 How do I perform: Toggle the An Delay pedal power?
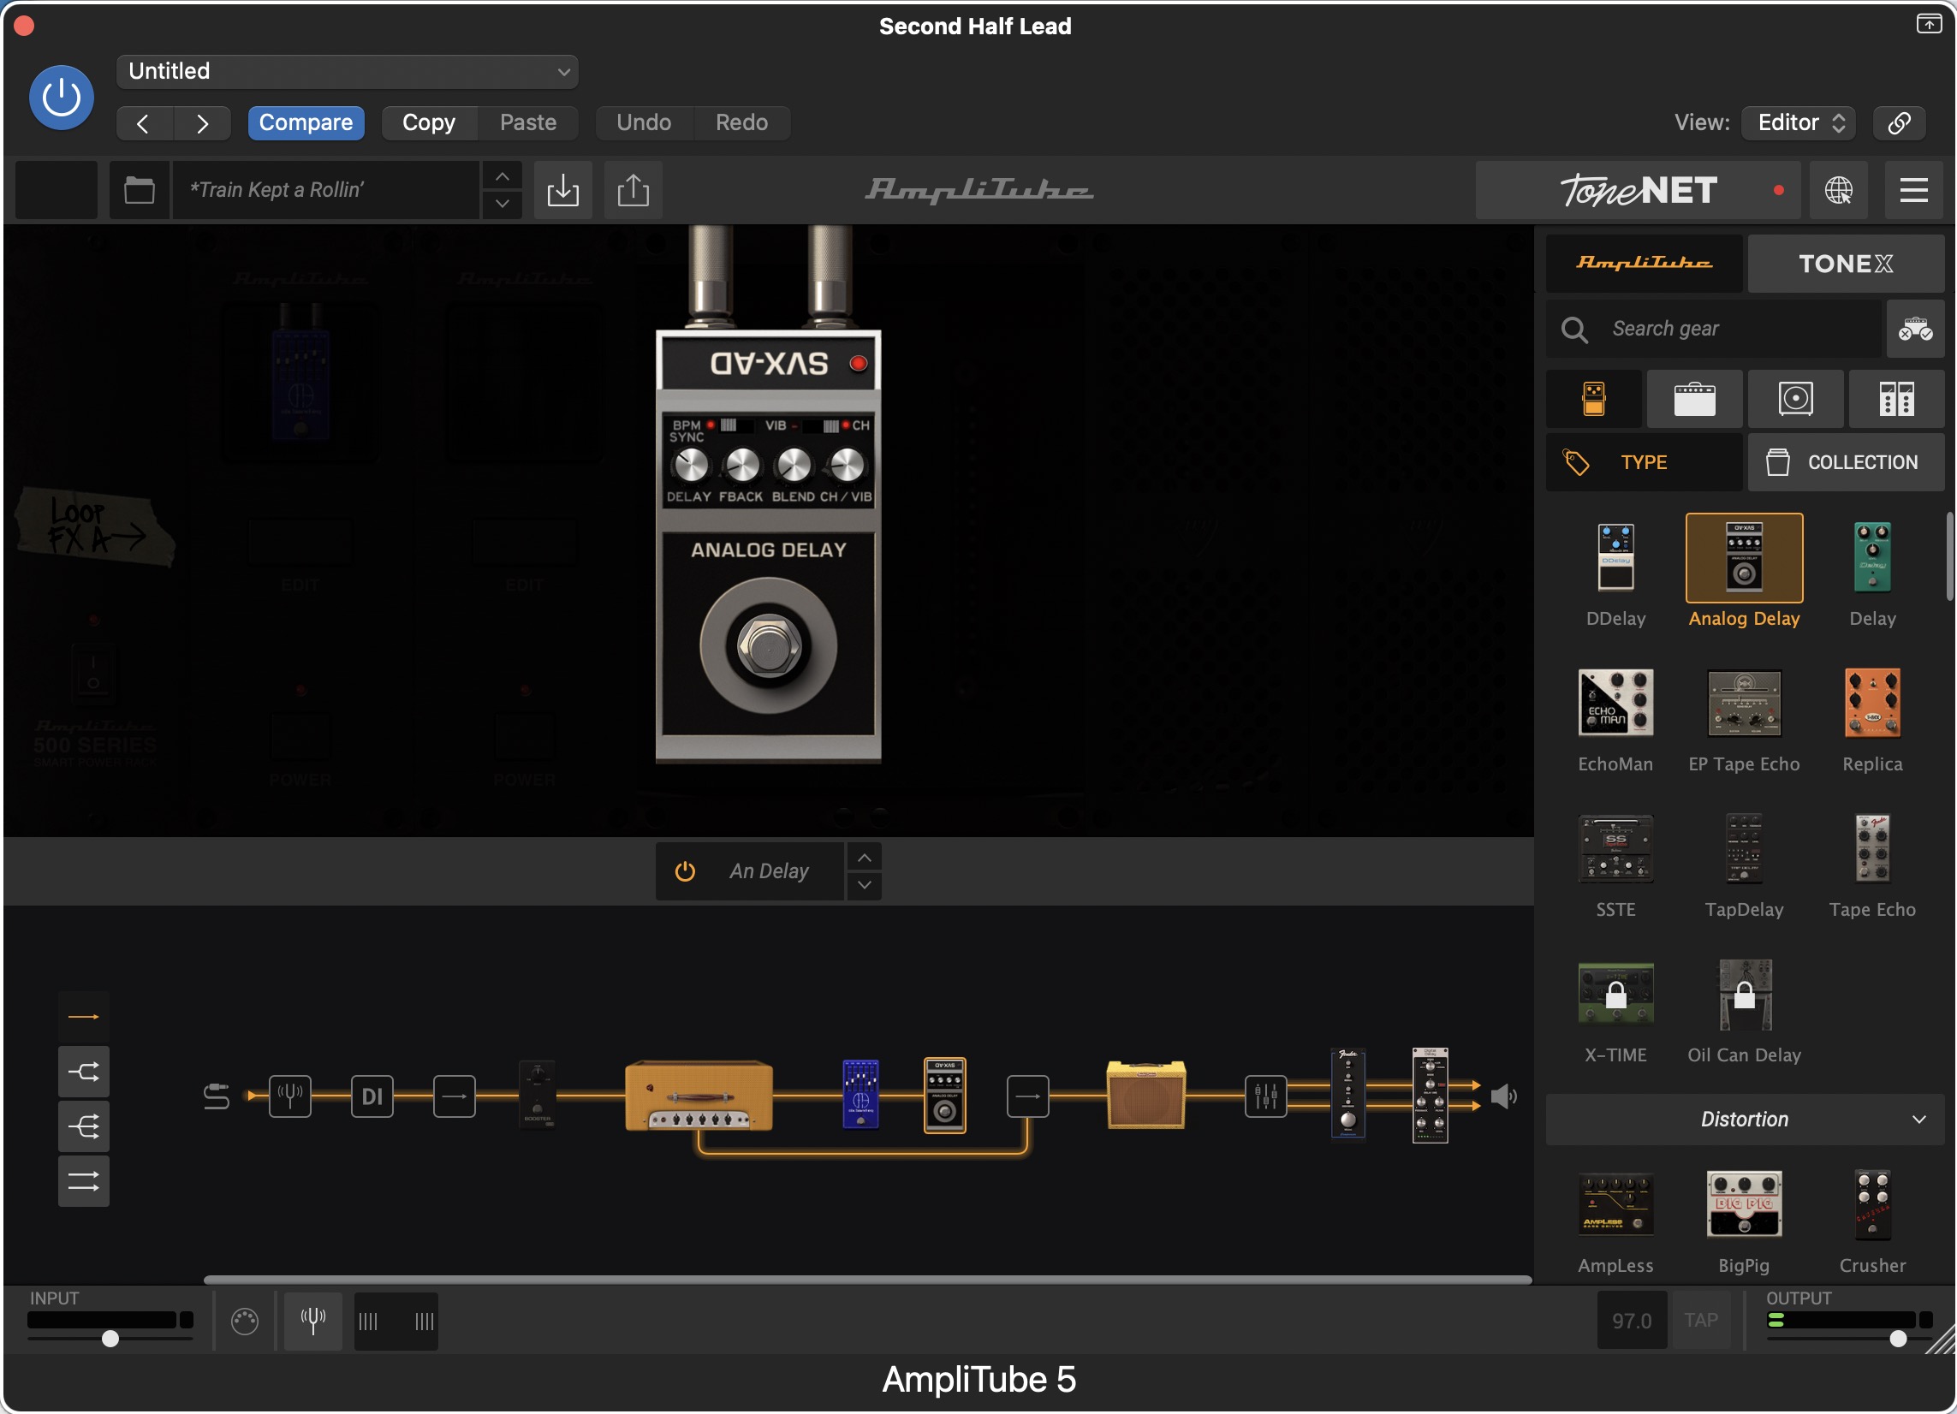tap(685, 871)
